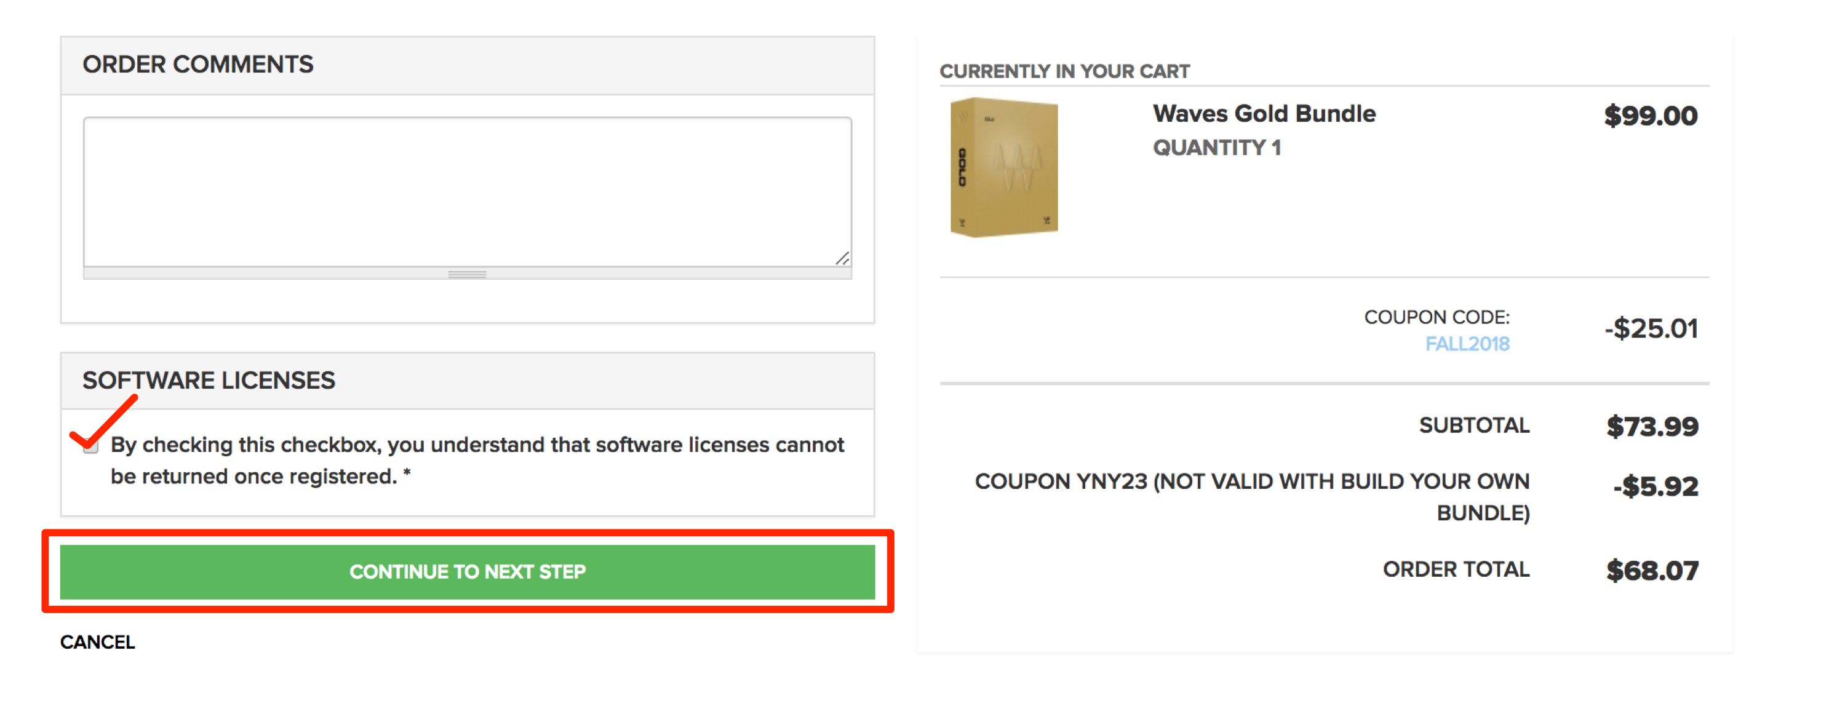The image size is (1821, 701).
Task: Click the Quantity 1 label
Action: pos(1217,148)
